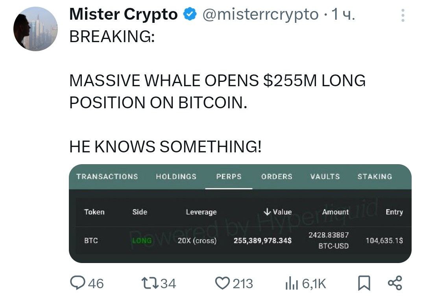Open the Mister Crypto profile name
The height and width of the screenshot is (302, 425).
click(x=124, y=14)
